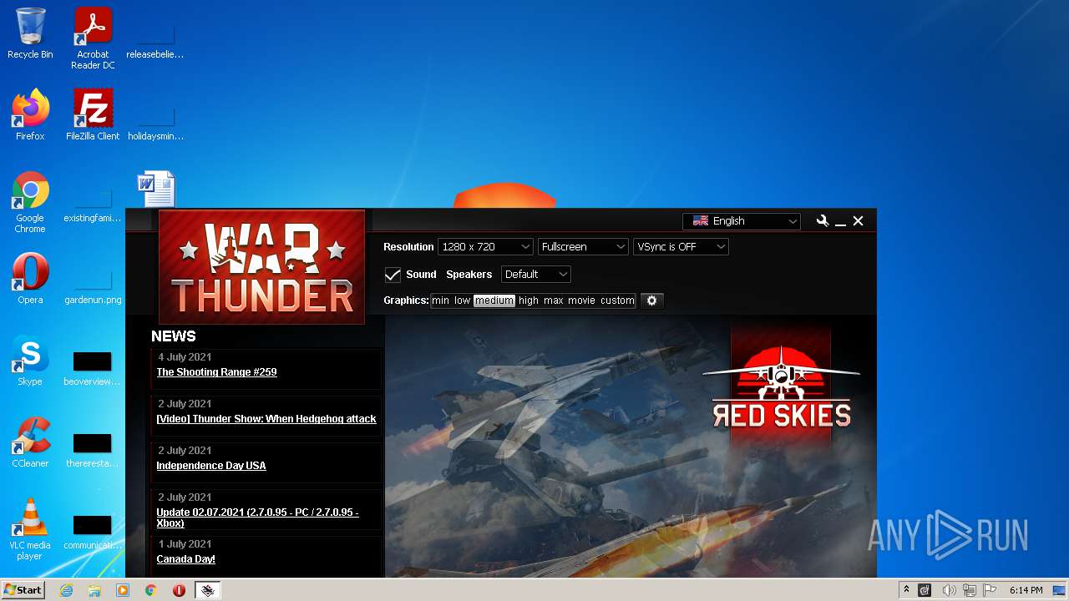This screenshot has width=1069, height=601.
Task: Switch to War Thunder launcher taskbar button
Action: (x=208, y=590)
